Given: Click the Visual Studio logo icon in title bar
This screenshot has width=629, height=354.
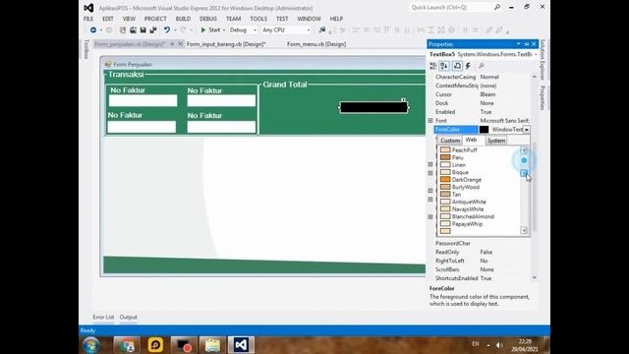Looking at the screenshot, I should (88, 8).
